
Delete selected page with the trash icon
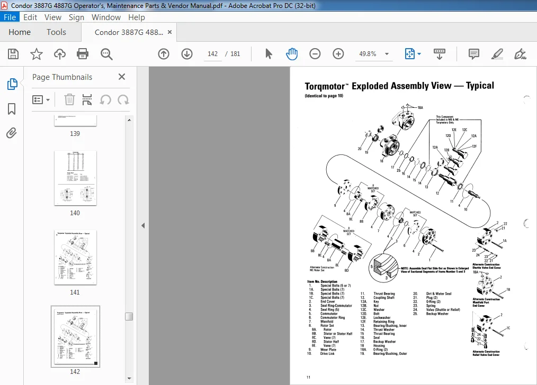69,100
